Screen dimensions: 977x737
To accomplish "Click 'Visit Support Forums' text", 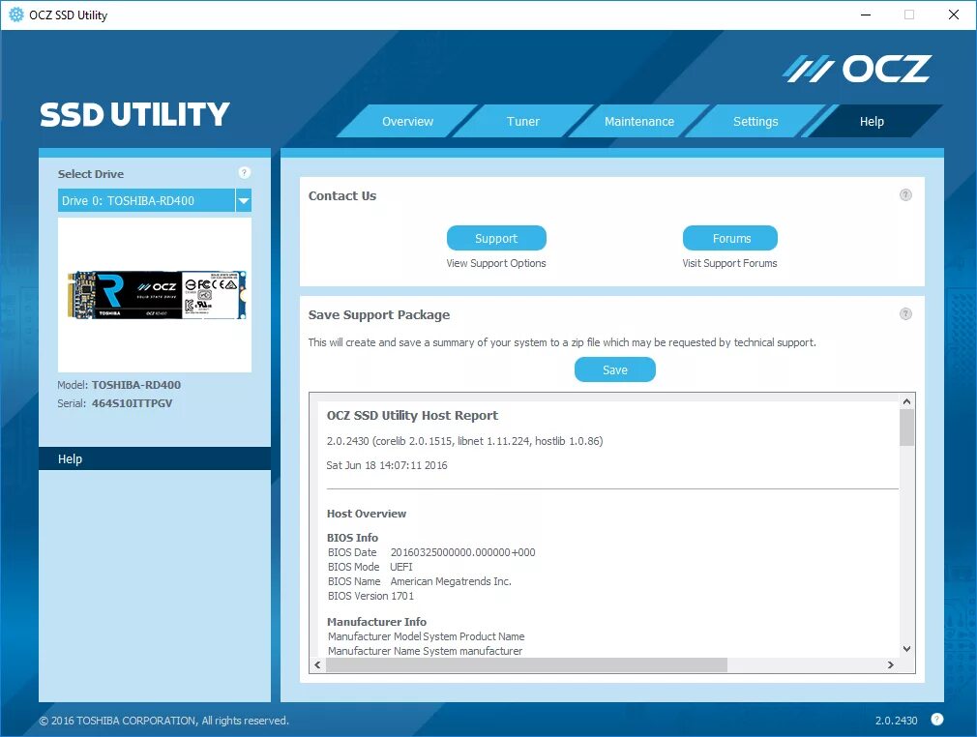I will click(x=729, y=263).
